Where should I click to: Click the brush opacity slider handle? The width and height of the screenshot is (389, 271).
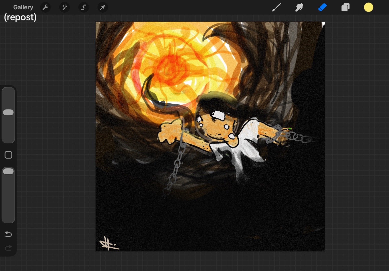8,171
